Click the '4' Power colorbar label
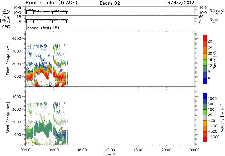The height and width of the screenshot is (156, 225). tap(209, 78)
